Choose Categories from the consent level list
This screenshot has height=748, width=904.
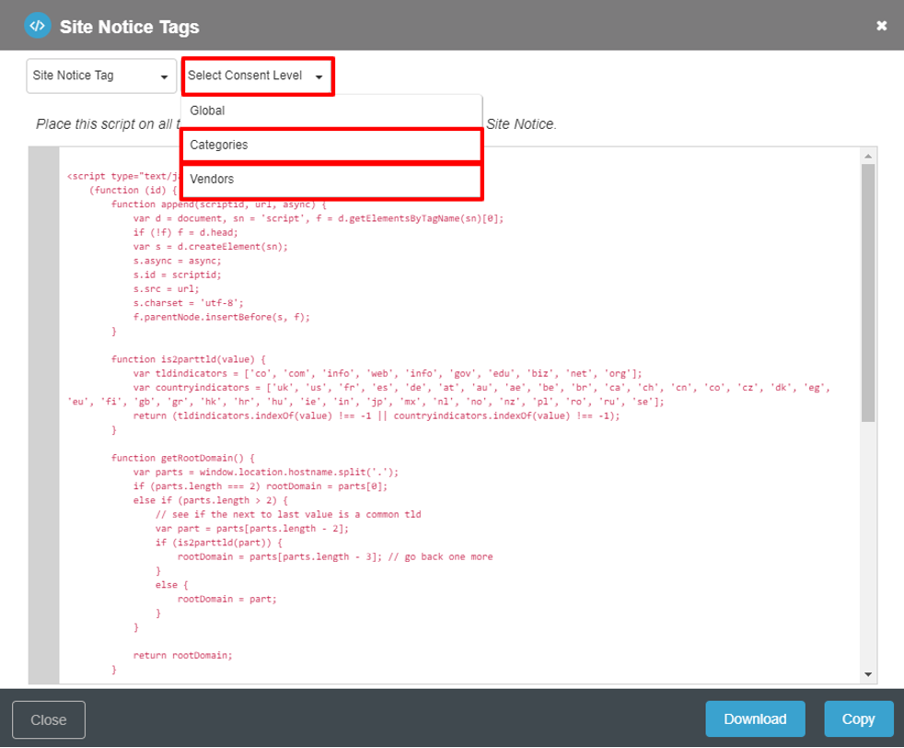coord(331,145)
